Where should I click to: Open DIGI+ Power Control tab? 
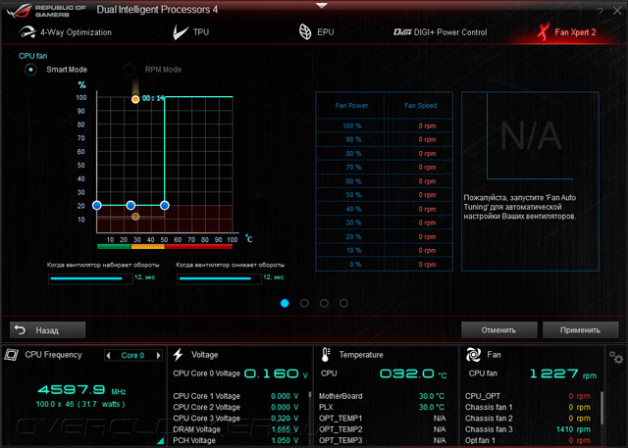pos(440,32)
